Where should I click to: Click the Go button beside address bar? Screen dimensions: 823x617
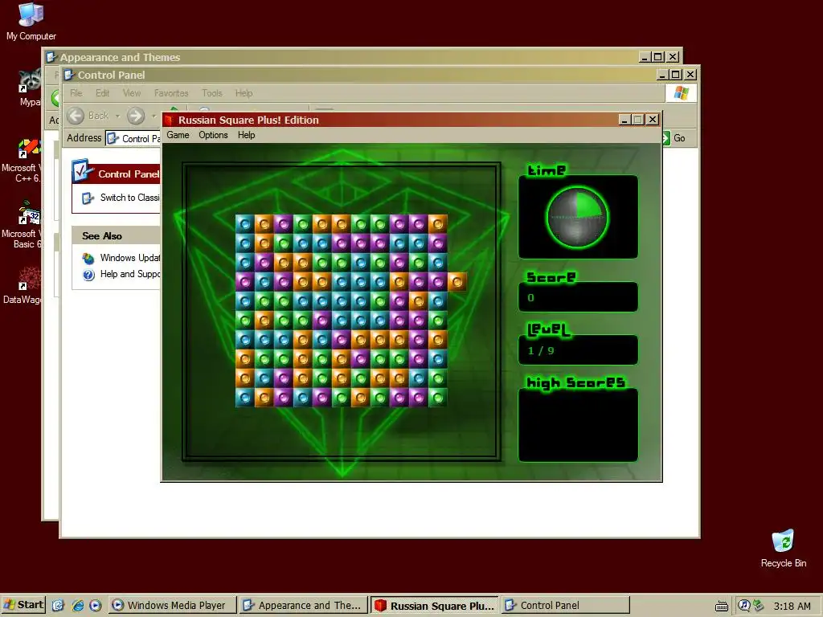pos(674,138)
